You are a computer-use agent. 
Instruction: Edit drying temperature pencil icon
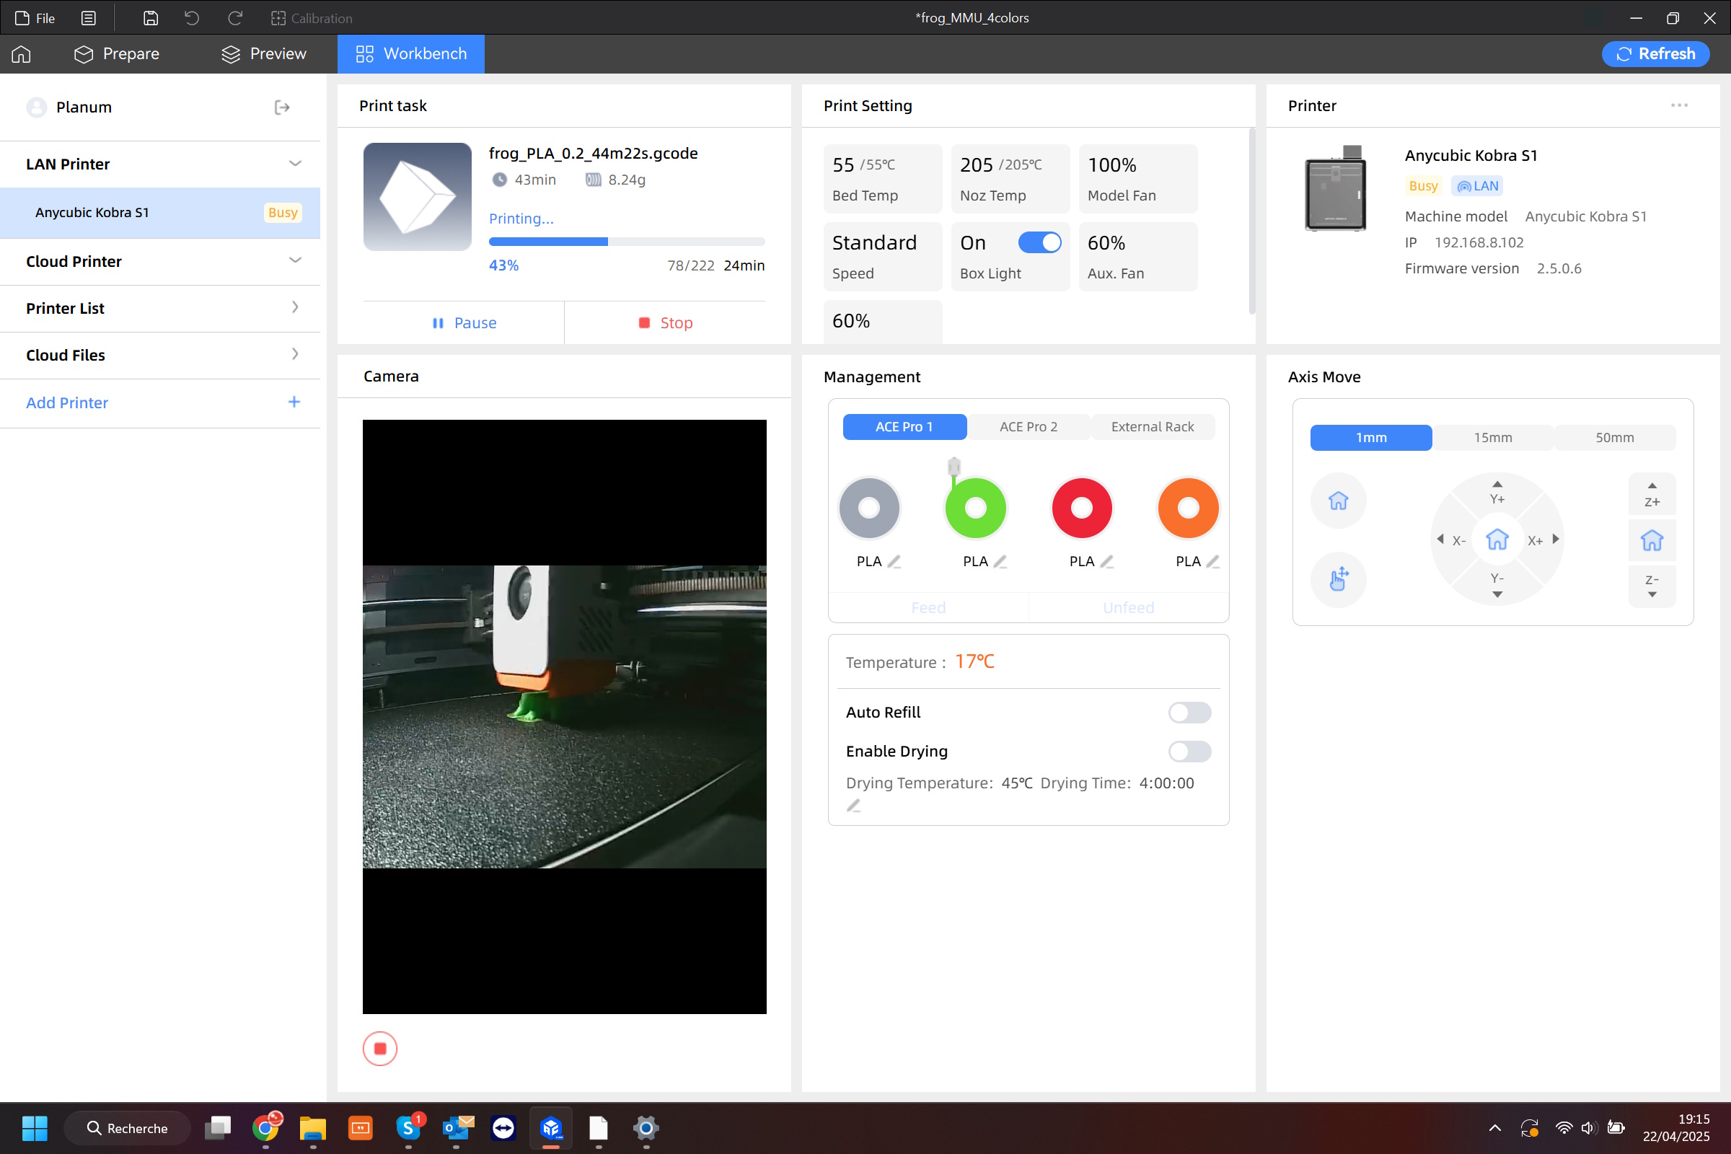[853, 806]
